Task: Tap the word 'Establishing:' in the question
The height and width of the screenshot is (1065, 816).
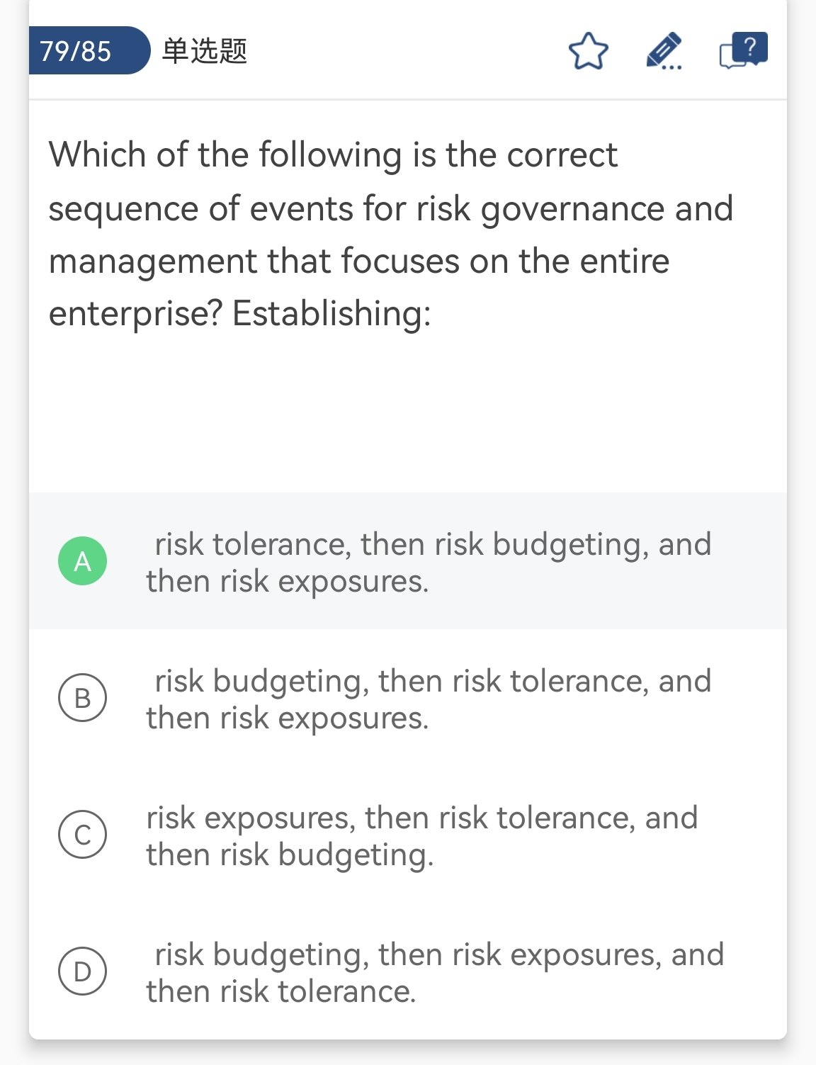Action: click(x=331, y=313)
